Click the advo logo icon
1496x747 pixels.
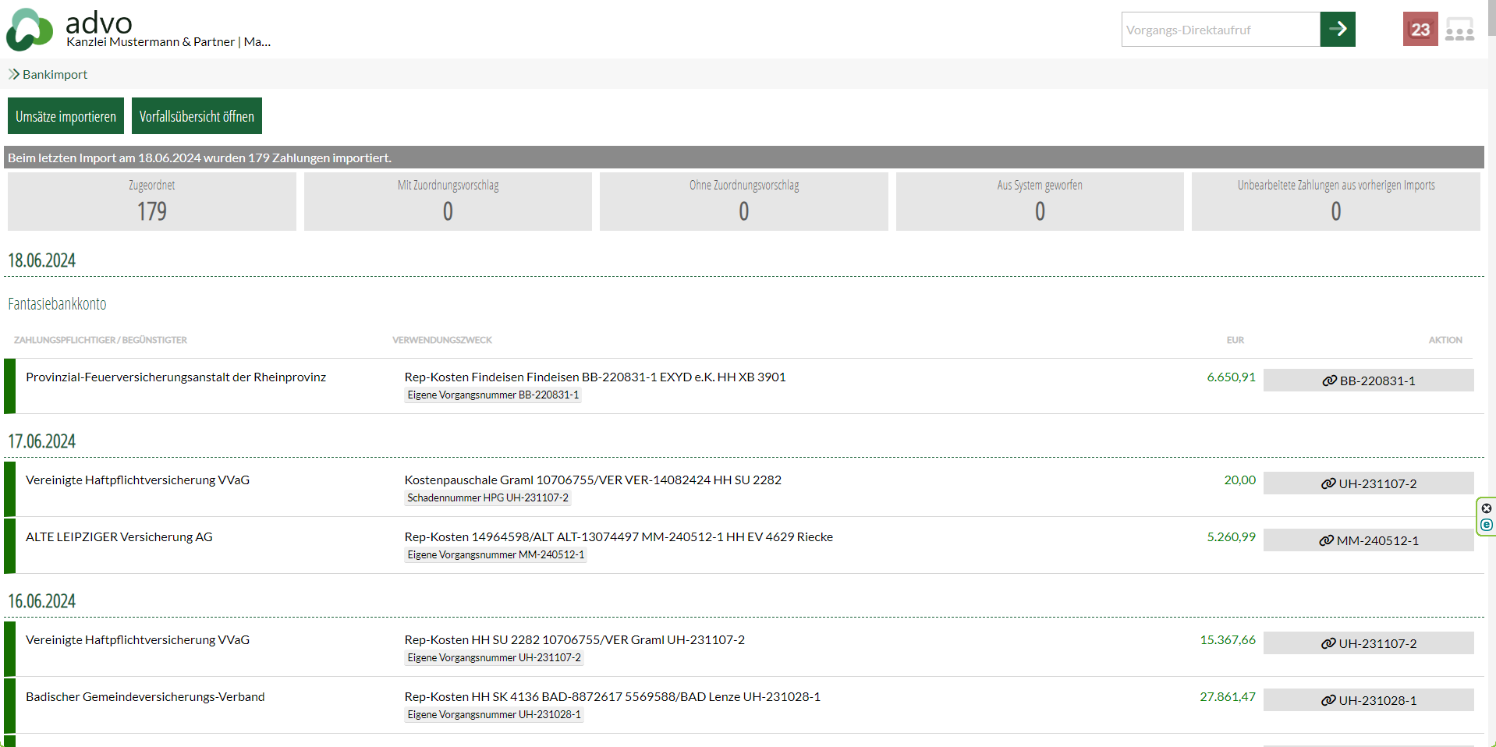(29, 30)
